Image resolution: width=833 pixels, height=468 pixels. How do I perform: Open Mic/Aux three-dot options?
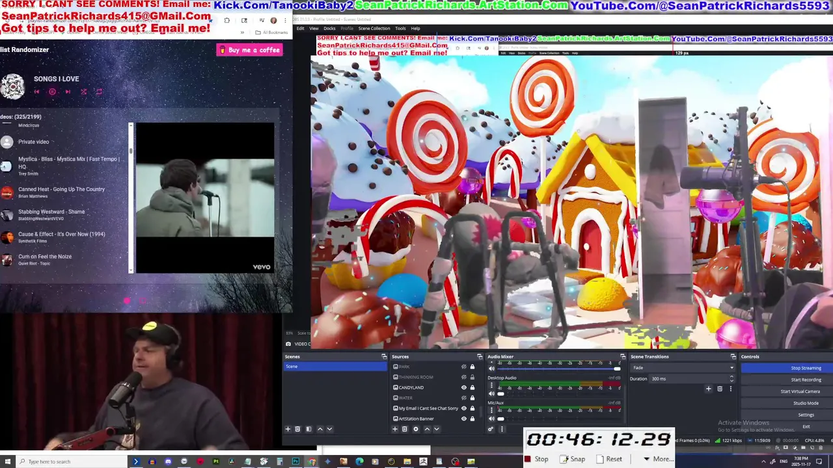click(x=491, y=411)
